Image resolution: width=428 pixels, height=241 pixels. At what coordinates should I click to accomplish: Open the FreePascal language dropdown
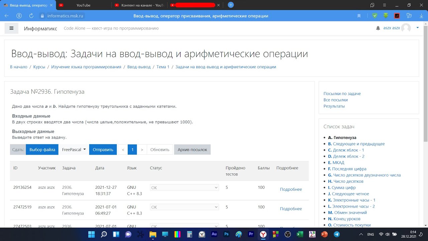click(74, 149)
